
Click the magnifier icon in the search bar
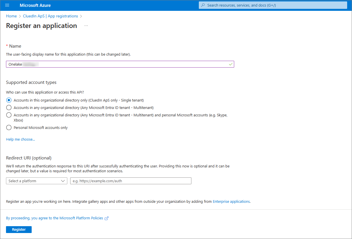coord(203,5)
